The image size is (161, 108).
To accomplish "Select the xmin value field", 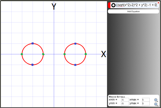I will click(x=125, y=100).
